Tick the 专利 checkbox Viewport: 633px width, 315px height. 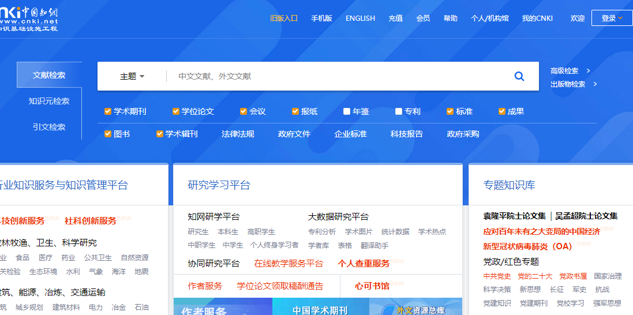pyautogui.click(x=399, y=111)
